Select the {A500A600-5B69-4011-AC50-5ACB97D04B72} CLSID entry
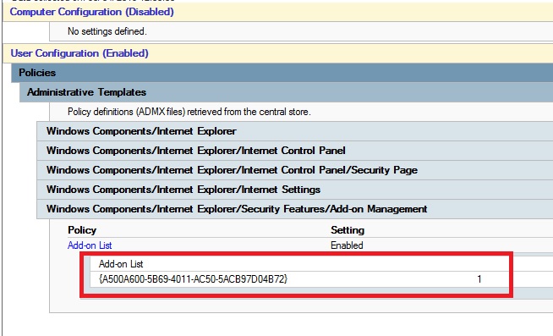Screen dimensions: 553x336 tap(194, 279)
